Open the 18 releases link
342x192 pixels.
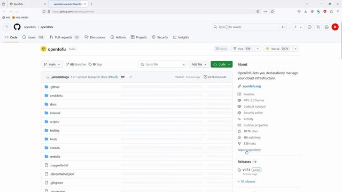tap(246, 181)
